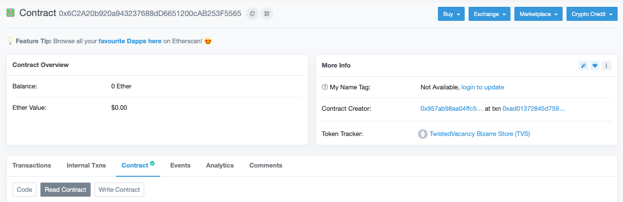Click the contract identicon avatar
Image resolution: width=623 pixels, height=202 pixels.
pos(11,13)
